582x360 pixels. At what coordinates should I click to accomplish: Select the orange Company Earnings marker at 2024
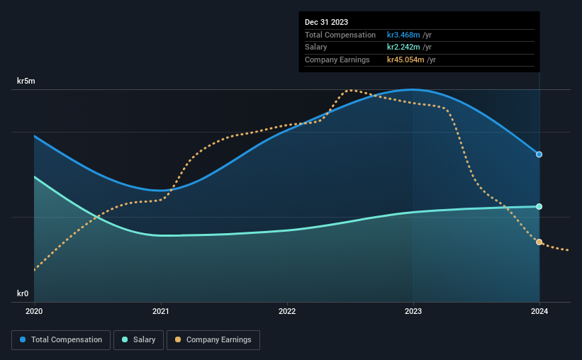539,242
